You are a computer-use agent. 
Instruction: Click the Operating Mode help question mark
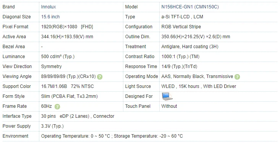pos(237,77)
